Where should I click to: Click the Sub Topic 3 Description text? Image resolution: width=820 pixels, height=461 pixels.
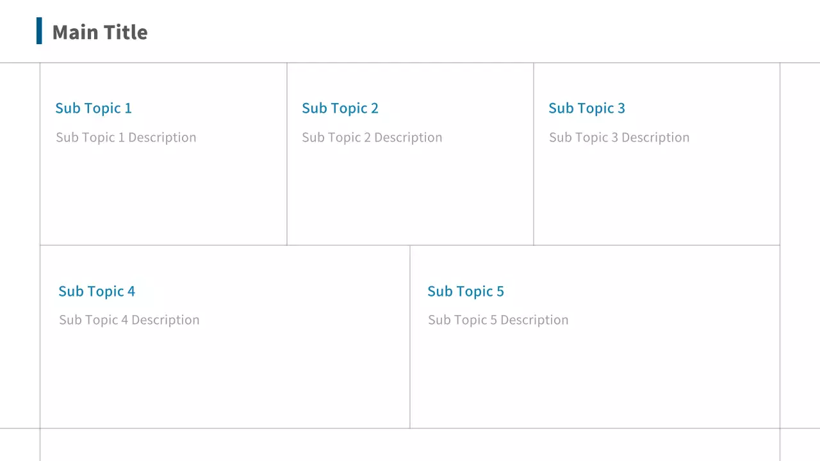(619, 138)
